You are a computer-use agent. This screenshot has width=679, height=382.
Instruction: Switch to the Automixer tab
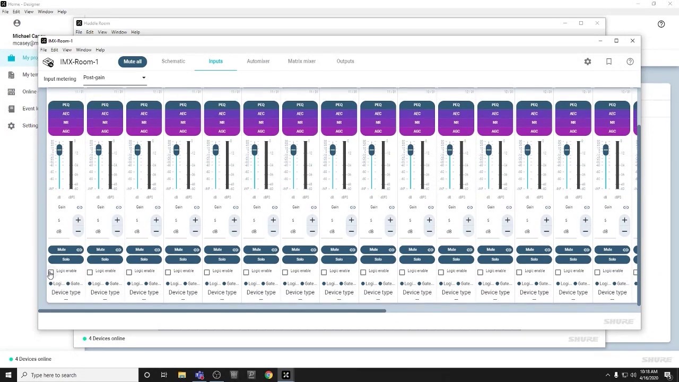(x=258, y=61)
